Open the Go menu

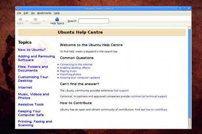pos(33,13)
